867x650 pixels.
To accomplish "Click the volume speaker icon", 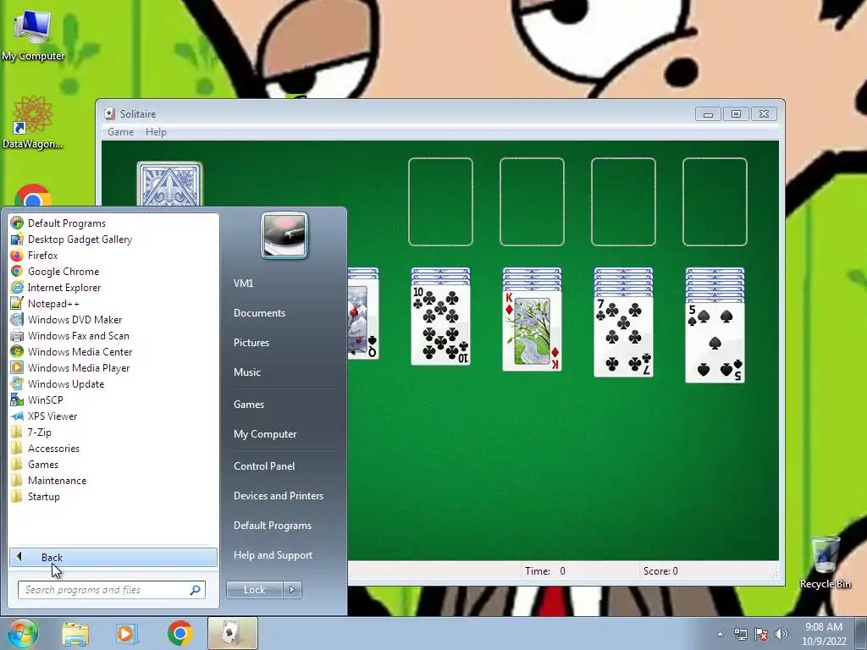I will pyautogui.click(x=781, y=634).
